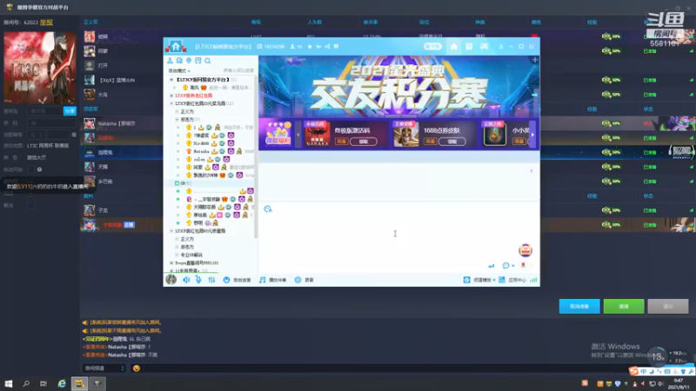The width and height of the screenshot is (696, 391).
Task: Collapse the LT3CF official platform channel node
Action: click(171, 80)
